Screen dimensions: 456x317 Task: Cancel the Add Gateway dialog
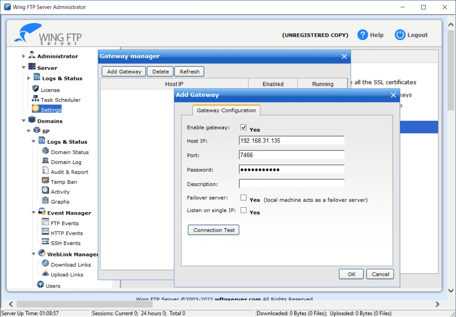pyautogui.click(x=380, y=274)
